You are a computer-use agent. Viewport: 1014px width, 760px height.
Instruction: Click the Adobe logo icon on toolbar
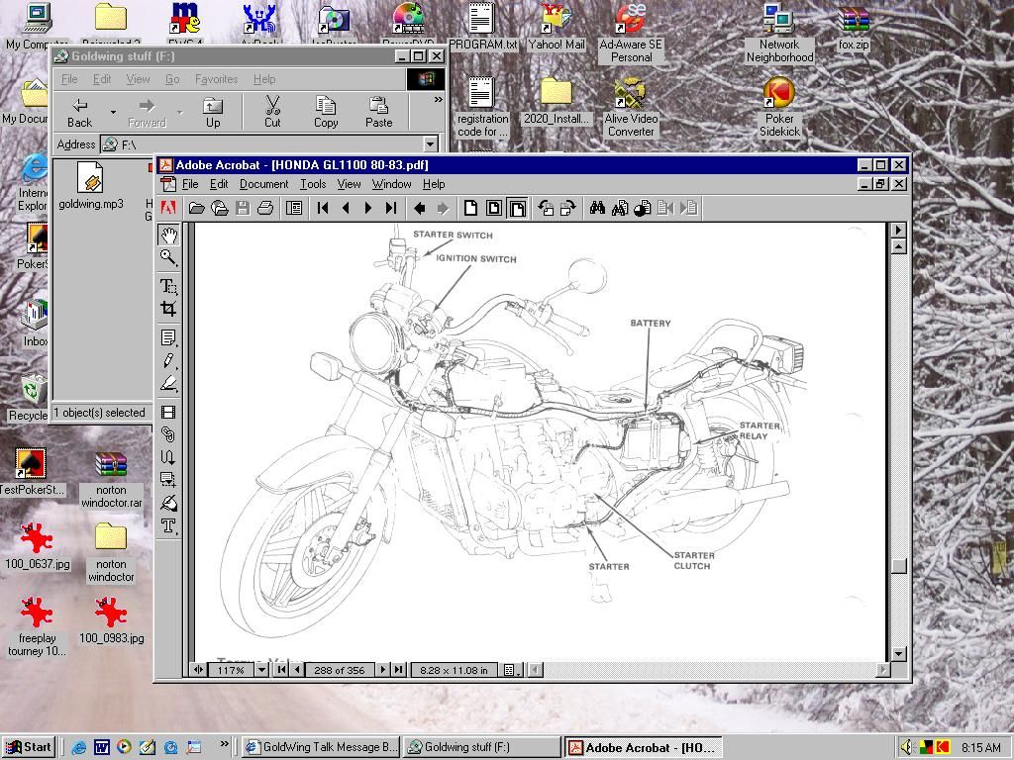click(168, 208)
